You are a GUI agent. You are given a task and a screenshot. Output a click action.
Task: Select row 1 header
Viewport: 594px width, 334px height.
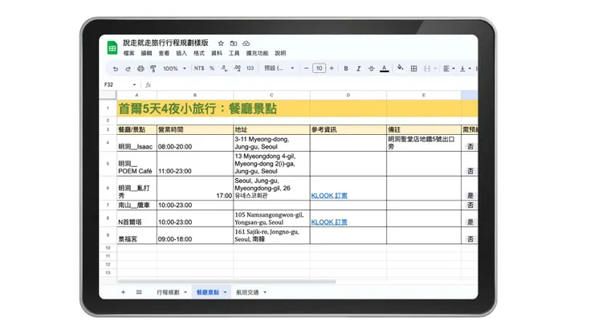click(x=108, y=108)
